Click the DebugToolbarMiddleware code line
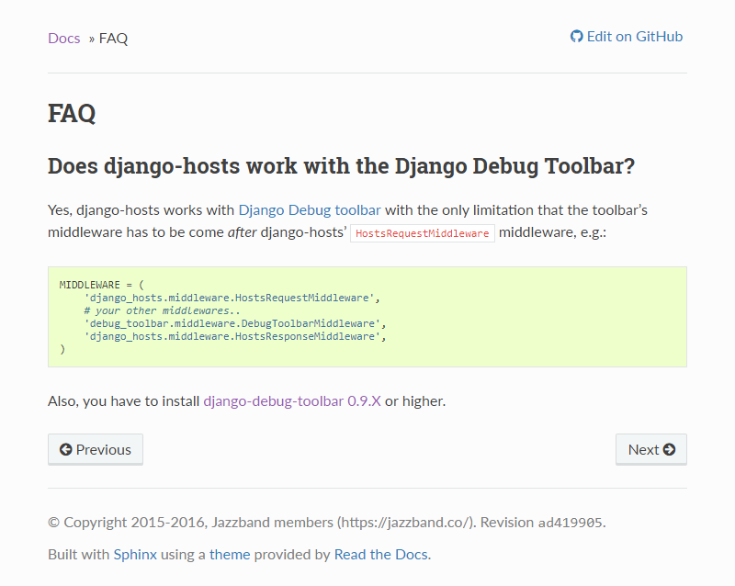735x586 pixels. point(235,323)
